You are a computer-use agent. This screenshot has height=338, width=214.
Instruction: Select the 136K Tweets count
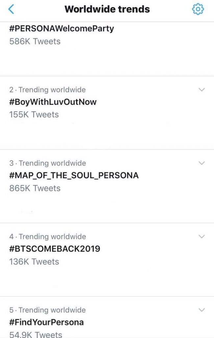pos(34,261)
